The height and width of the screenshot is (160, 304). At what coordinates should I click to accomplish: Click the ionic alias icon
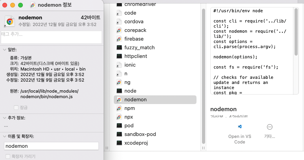[x=119, y=65]
